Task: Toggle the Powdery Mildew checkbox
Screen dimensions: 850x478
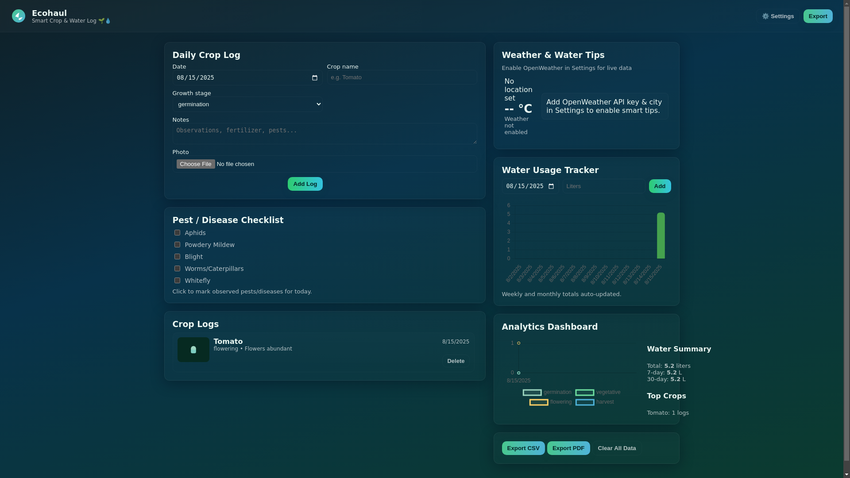Action: coord(177,245)
